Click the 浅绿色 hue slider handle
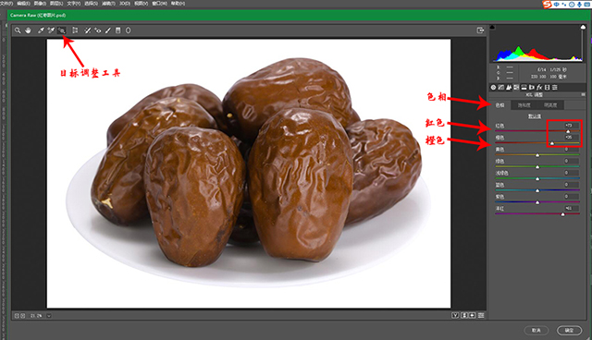Screen dimensions: 592x340 coord(537,178)
